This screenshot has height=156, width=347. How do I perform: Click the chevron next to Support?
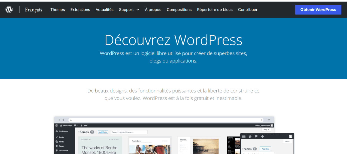point(138,10)
